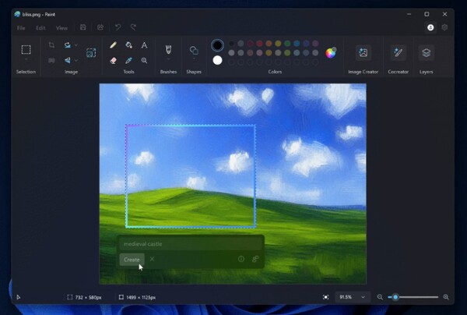This screenshot has height=315, width=467.
Task: Select the Pencil tool
Action: pos(113,45)
